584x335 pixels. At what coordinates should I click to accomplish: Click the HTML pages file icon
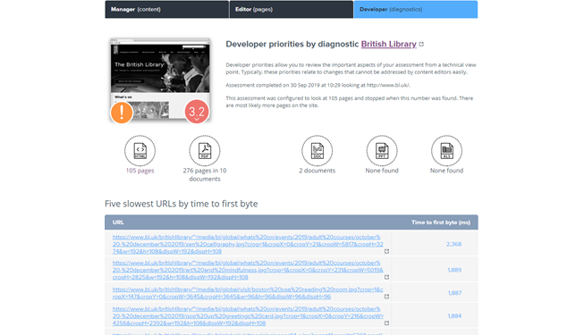coord(140,151)
